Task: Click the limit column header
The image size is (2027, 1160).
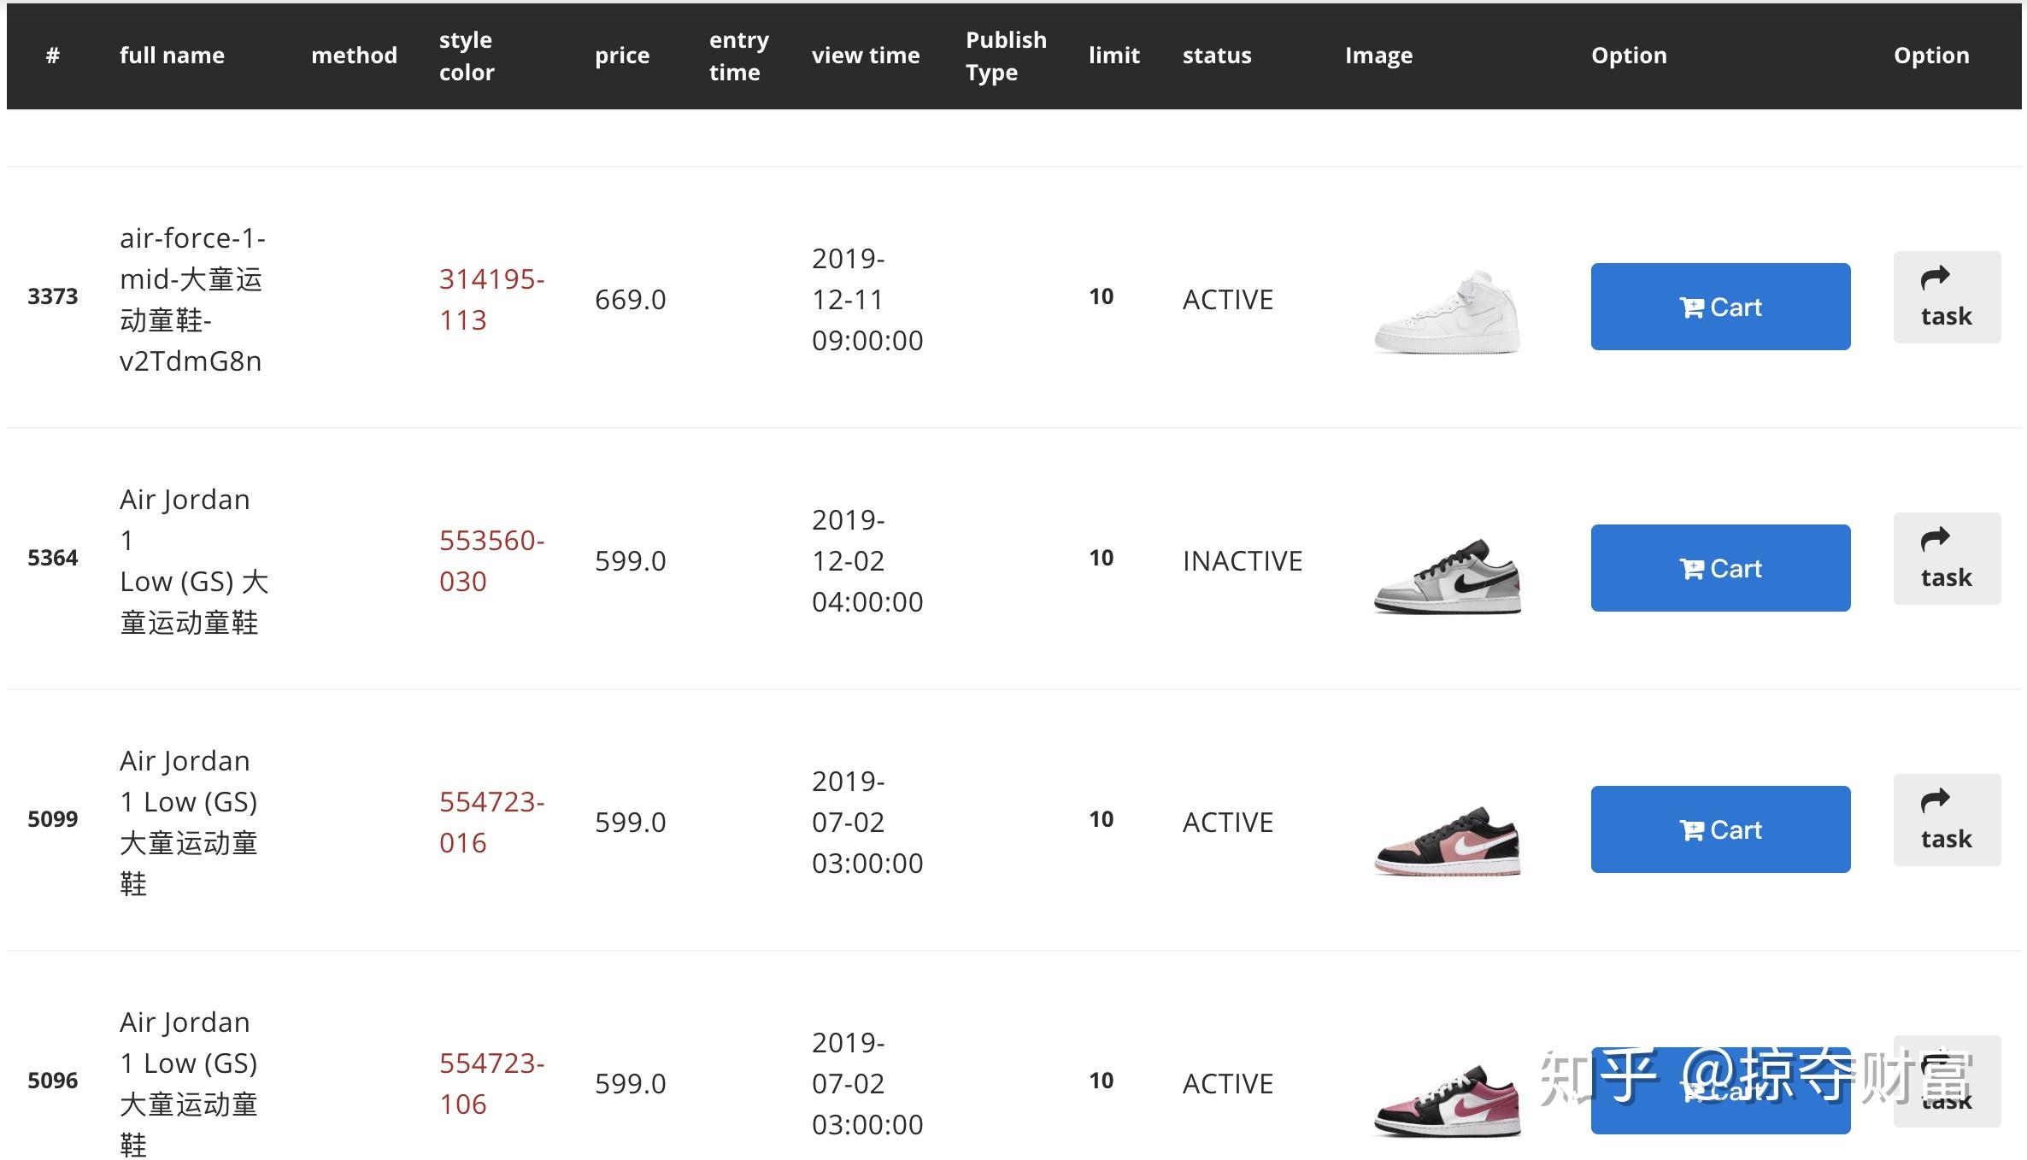Action: (1113, 56)
